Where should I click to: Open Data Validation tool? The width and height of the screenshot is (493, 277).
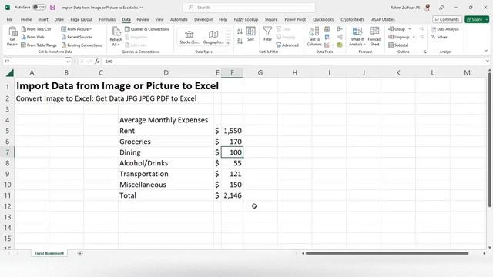pyautogui.click(x=327, y=45)
